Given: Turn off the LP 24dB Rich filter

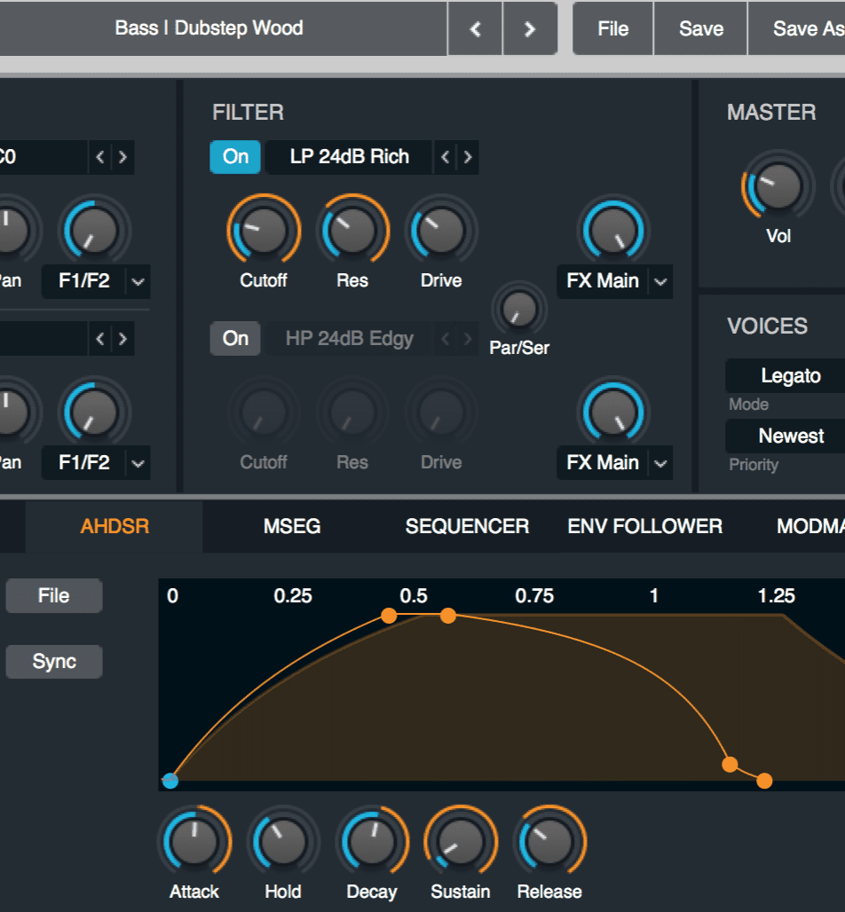Looking at the screenshot, I should tap(235, 157).
